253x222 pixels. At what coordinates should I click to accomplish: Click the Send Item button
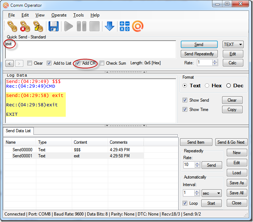(196, 142)
